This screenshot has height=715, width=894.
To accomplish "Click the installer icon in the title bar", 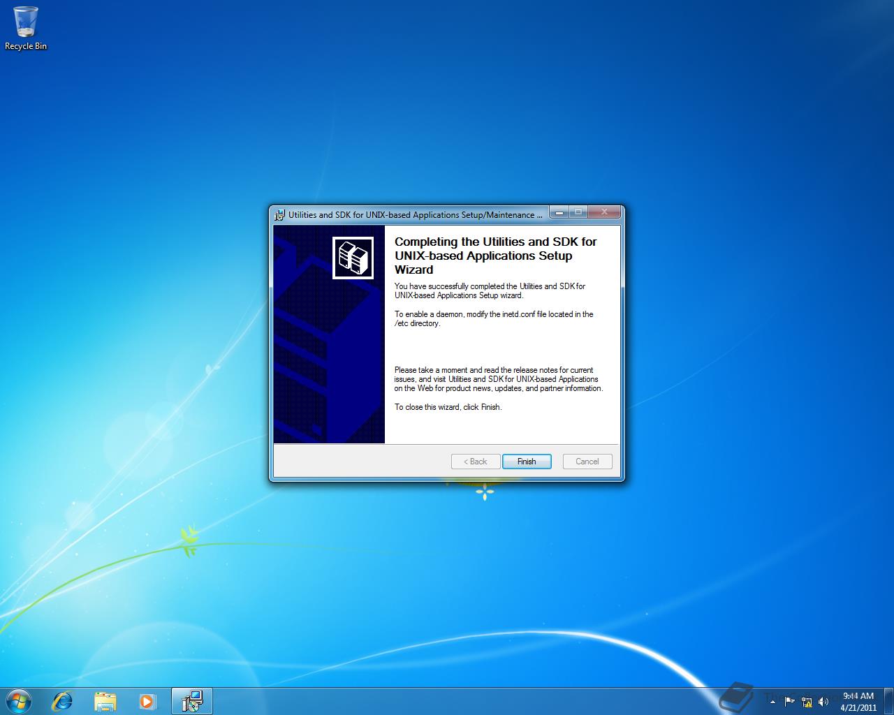I will 280,215.
